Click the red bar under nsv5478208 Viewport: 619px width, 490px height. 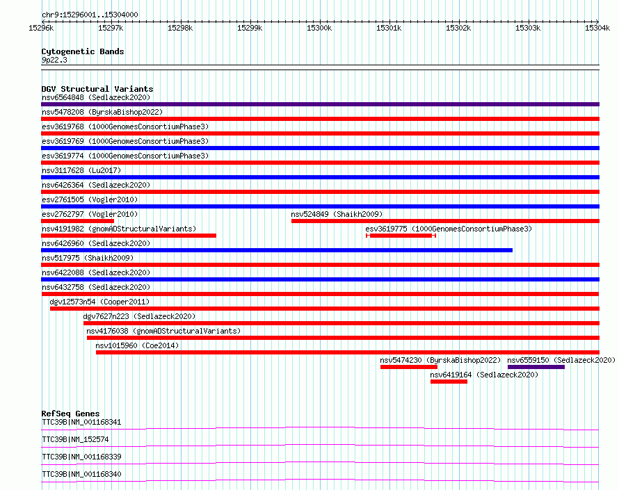pos(320,119)
